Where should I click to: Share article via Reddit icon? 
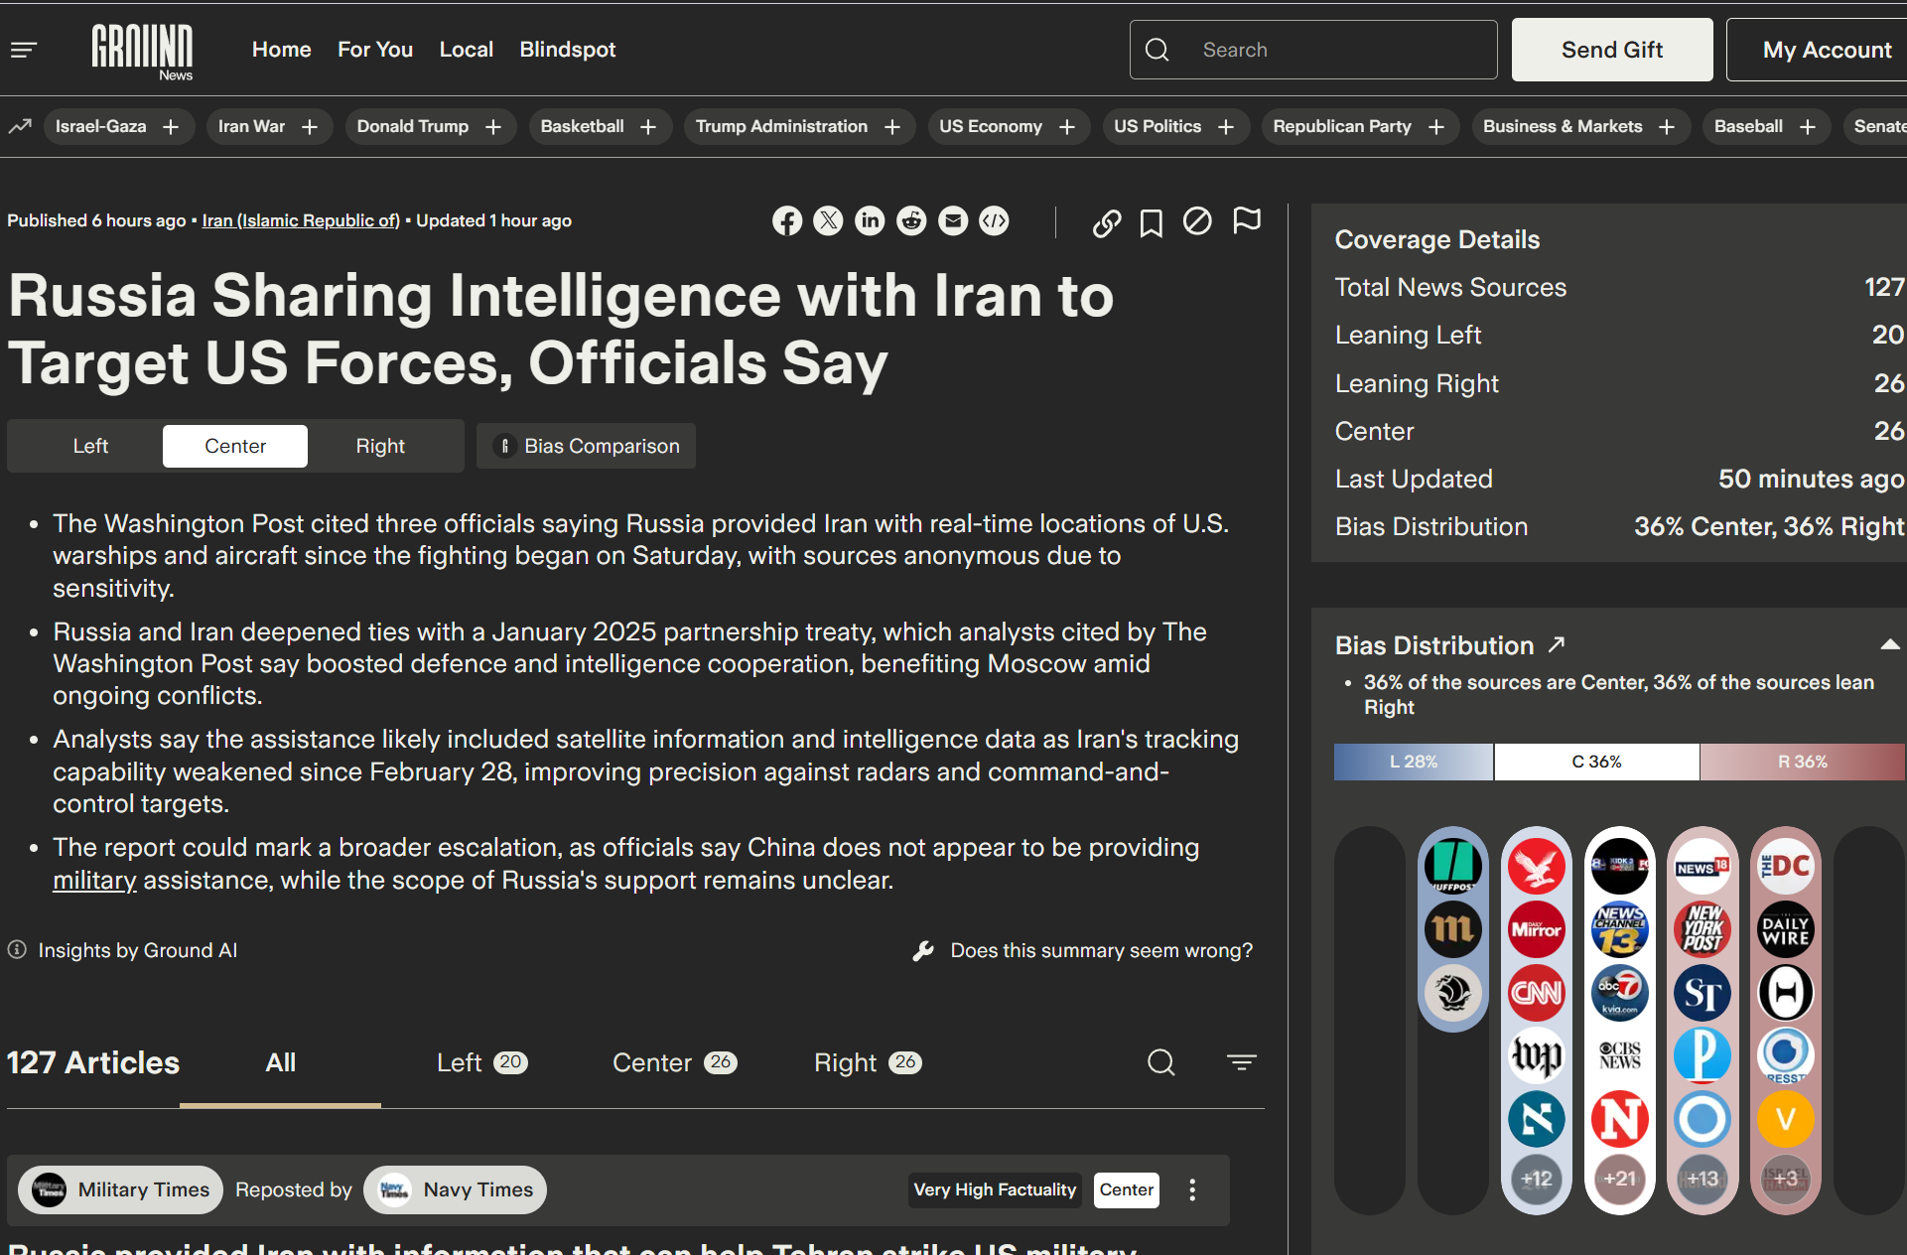pyautogui.click(x=911, y=220)
